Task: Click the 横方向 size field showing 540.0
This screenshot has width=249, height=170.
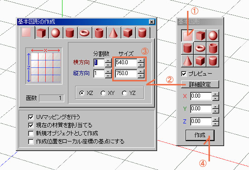Action: point(126,63)
